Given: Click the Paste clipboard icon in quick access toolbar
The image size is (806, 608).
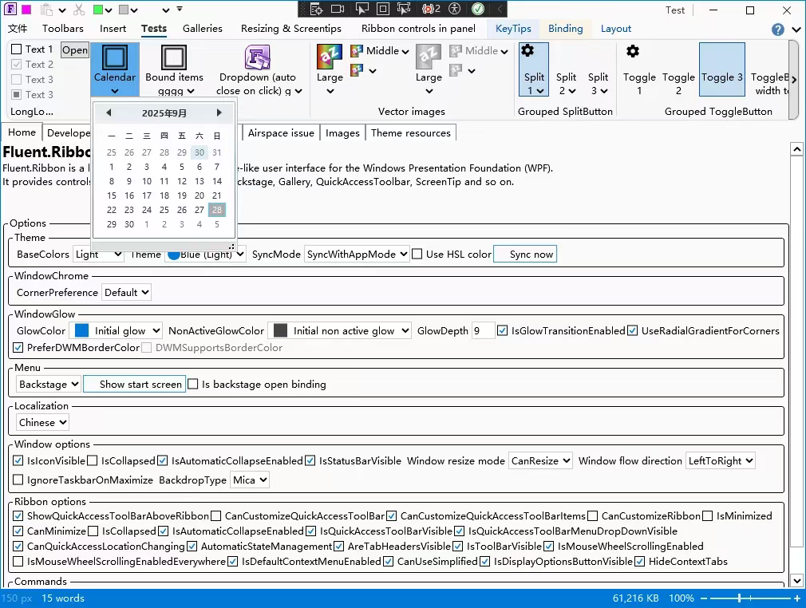Looking at the screenshot, I should coord(46,10).
